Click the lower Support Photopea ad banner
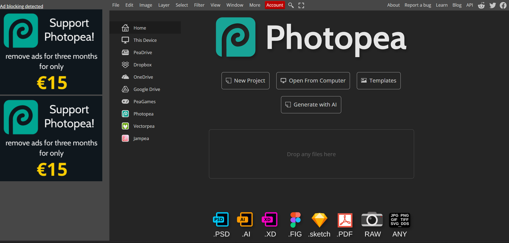 (x=51, y=138)
